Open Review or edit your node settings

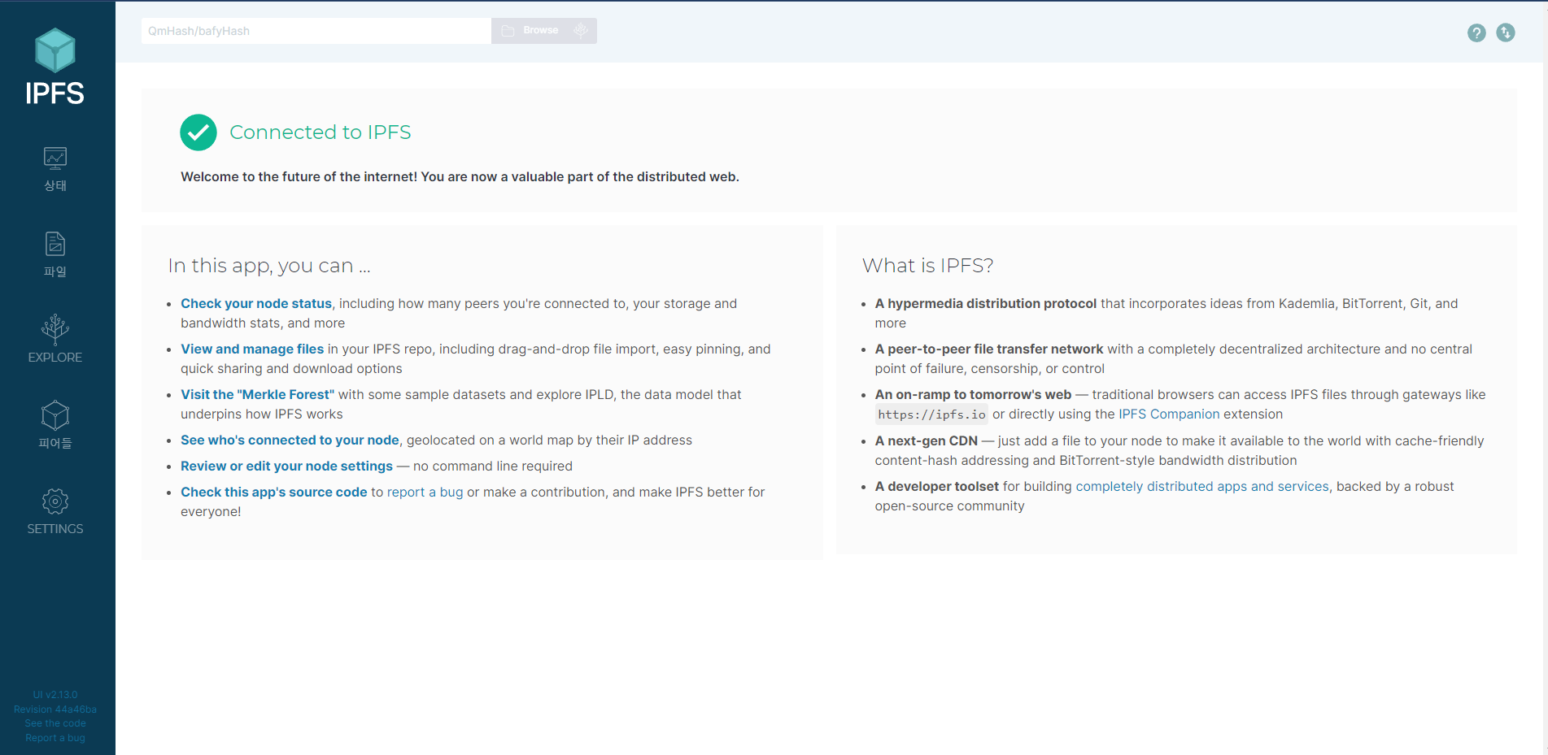[286, 466]
